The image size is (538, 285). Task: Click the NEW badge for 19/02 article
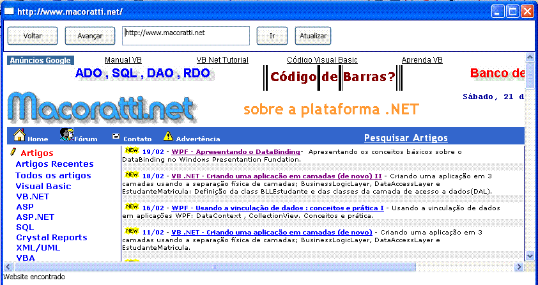pyautogui.click(x=132, y=150)
